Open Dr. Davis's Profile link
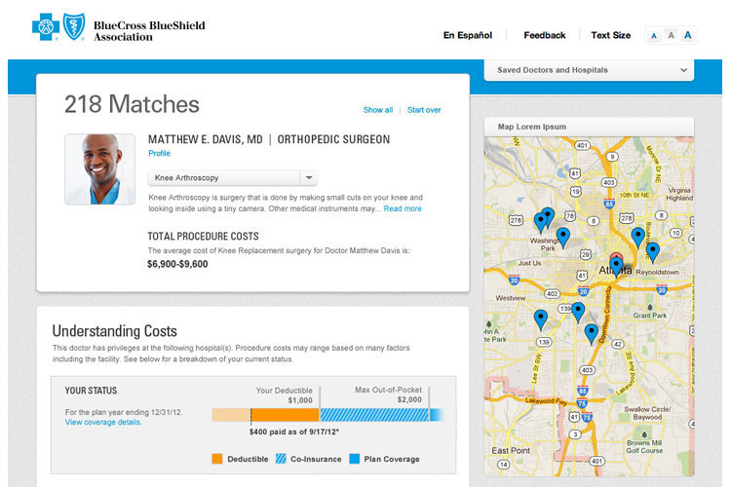Viewport: 731px width, 487px height. (159, 153)
